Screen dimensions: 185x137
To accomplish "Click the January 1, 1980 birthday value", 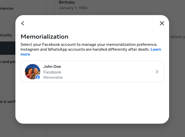I will pyautogui.click(x=73, y=8).
